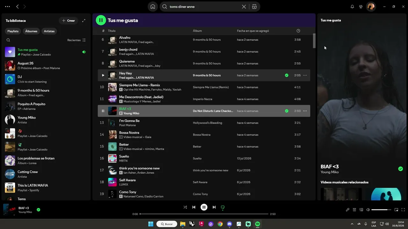Open 'Los problemas se frotan' album

46,161
